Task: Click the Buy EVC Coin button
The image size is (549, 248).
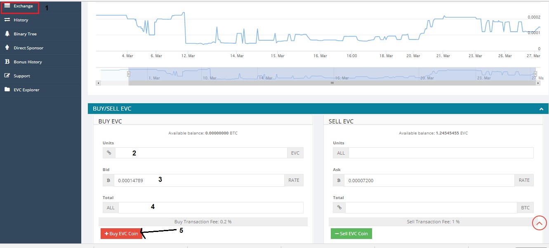Action: point(121,234)
